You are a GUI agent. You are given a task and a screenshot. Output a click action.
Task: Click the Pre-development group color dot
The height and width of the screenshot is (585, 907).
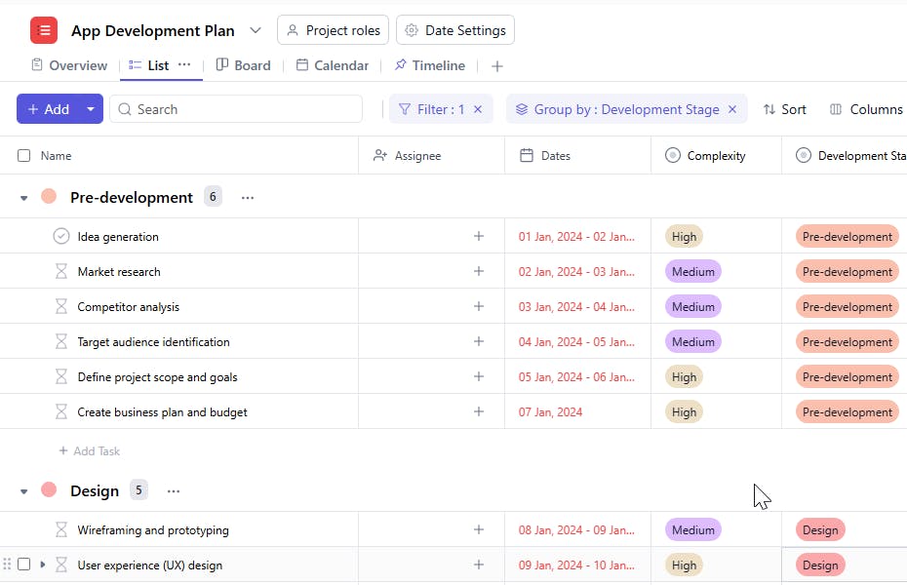click(49, 197)
